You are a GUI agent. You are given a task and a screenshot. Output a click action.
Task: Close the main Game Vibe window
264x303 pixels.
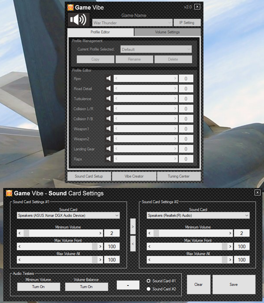tap(197, 7)
